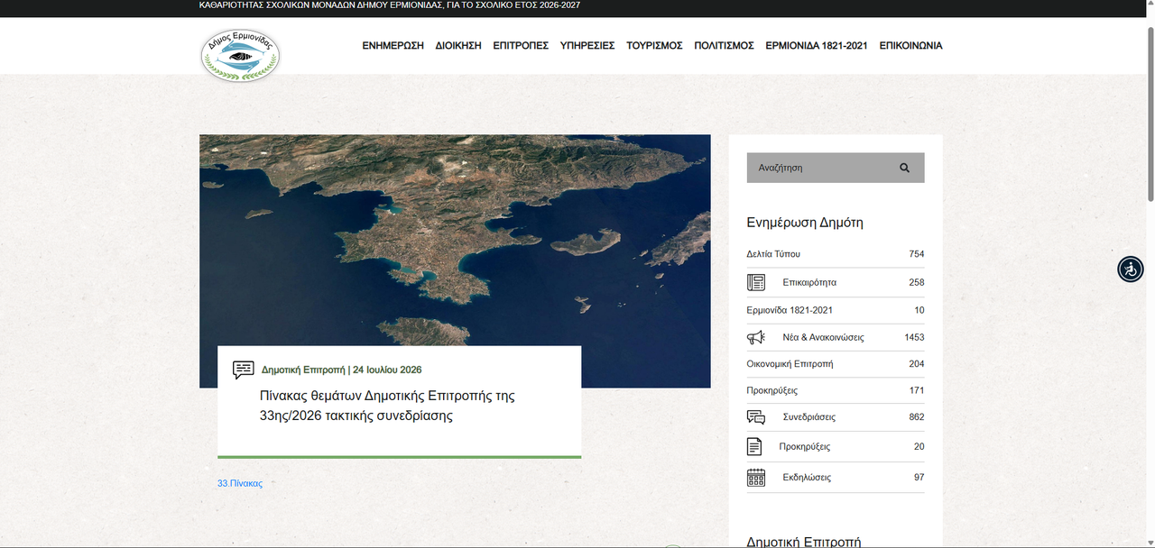Open the ΠΟΛΙΤΙΣΜΟΣ menu

click(x=724, y=45)
